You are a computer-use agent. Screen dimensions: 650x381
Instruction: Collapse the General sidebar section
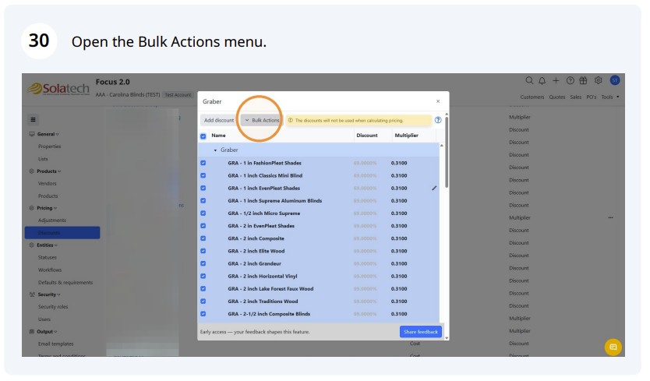48,134
